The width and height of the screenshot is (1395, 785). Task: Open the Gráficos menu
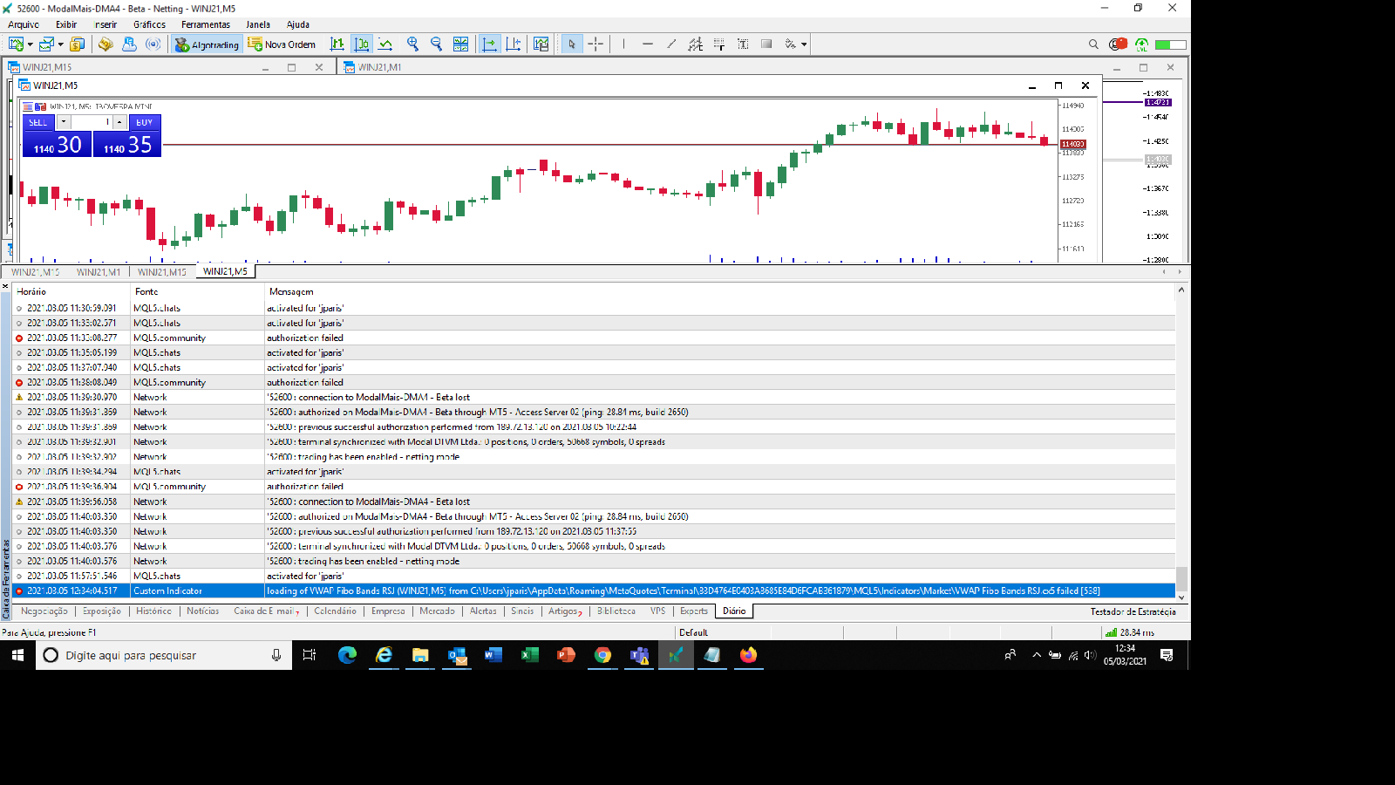point(149,24)
